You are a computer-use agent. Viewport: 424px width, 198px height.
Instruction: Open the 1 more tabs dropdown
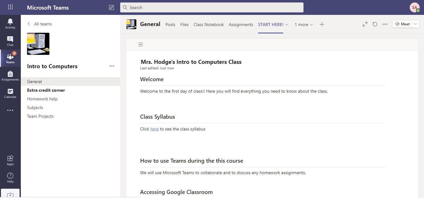[x=311, y=24]
